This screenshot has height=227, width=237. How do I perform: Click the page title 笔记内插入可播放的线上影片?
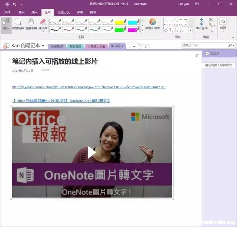(55, 61)
